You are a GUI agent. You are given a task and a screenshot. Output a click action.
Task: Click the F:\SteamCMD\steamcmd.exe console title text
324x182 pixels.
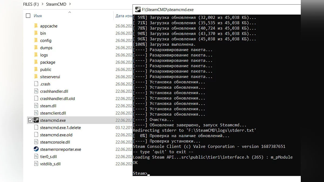pos(168,10)
